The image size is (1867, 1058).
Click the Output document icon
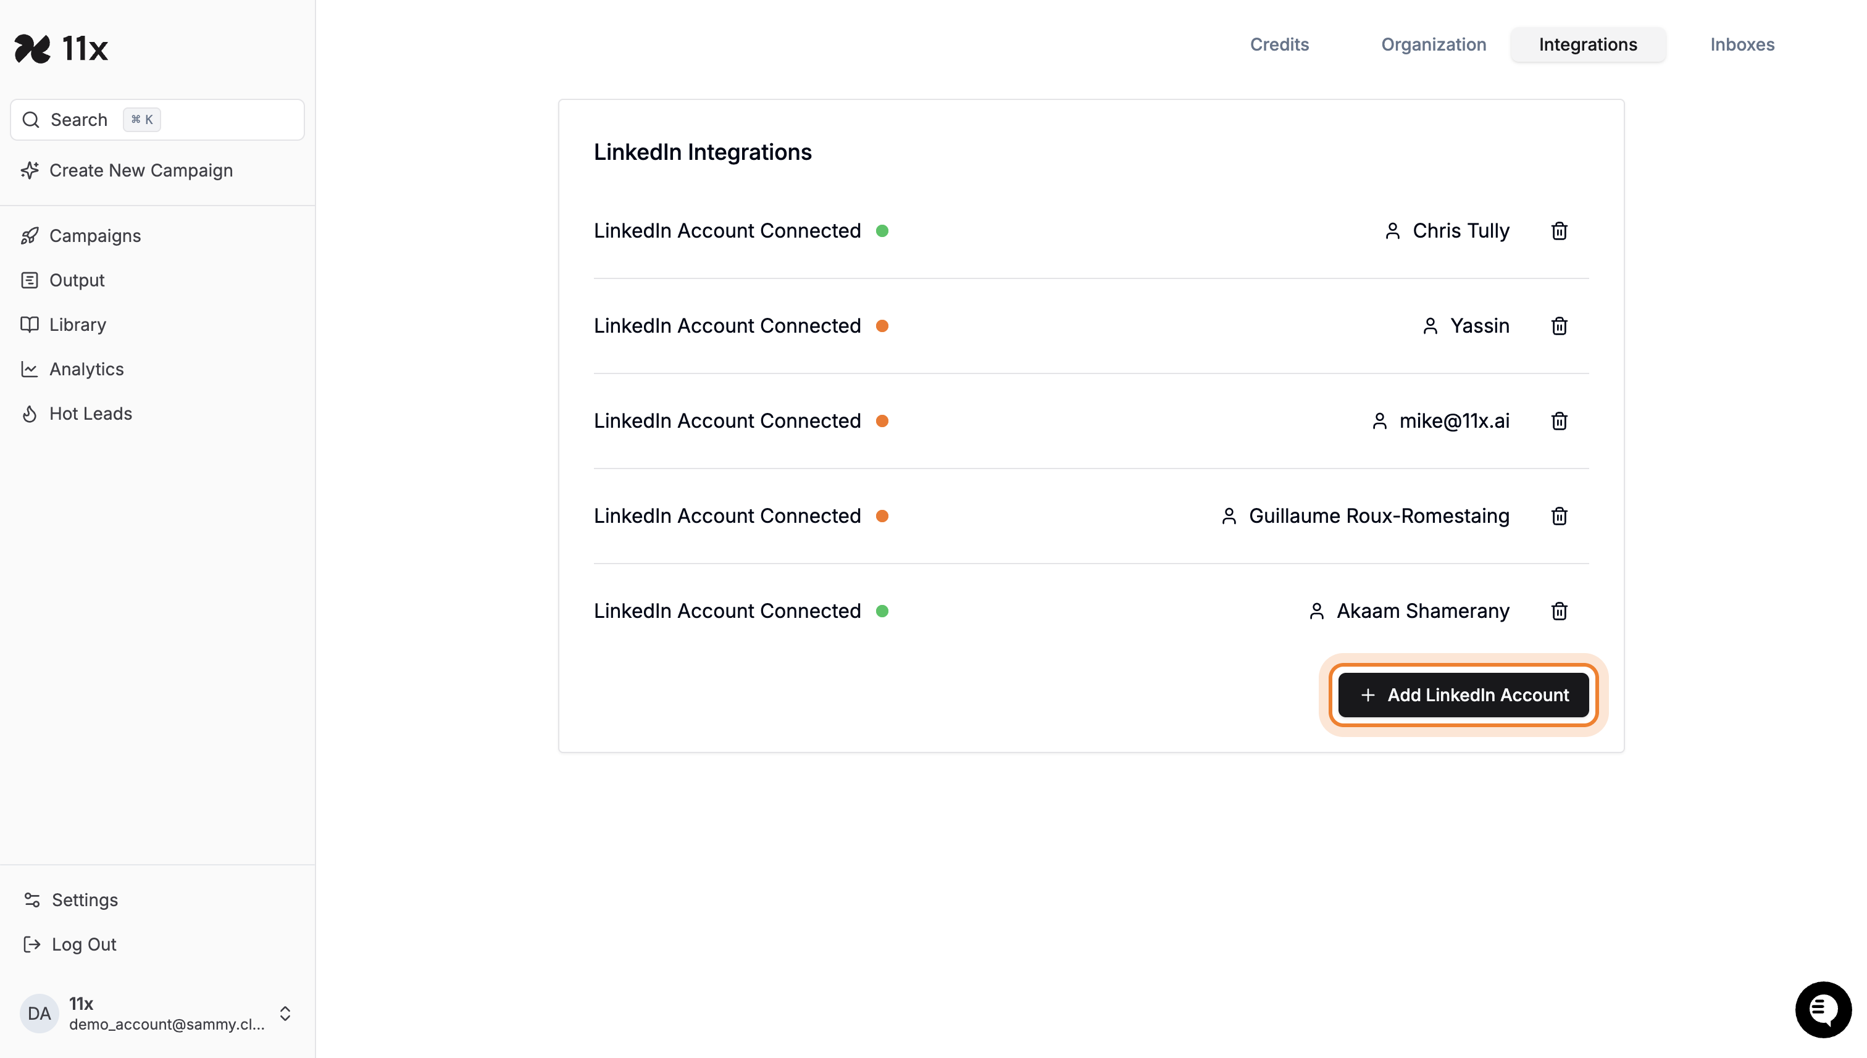30,280
